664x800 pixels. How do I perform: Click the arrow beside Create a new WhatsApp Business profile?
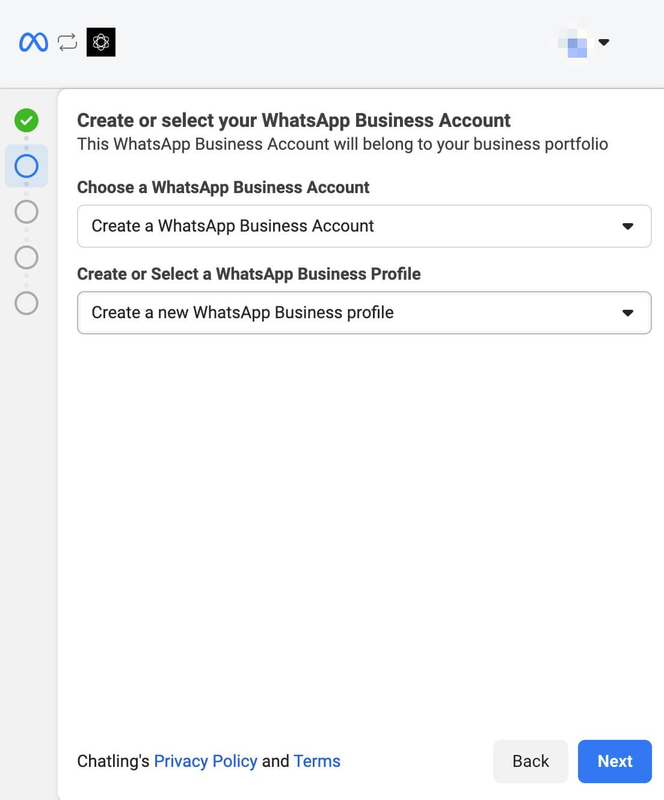coord(628,313)
